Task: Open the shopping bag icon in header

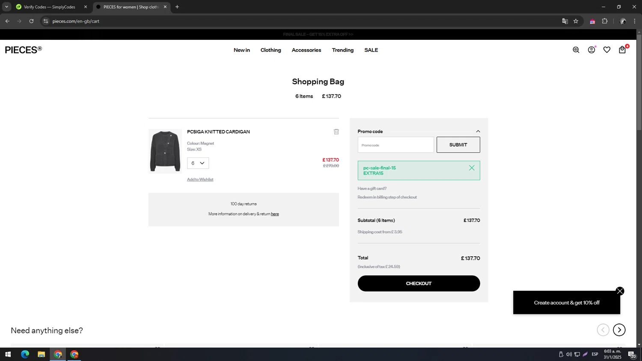Action: [x=622, y=50]
